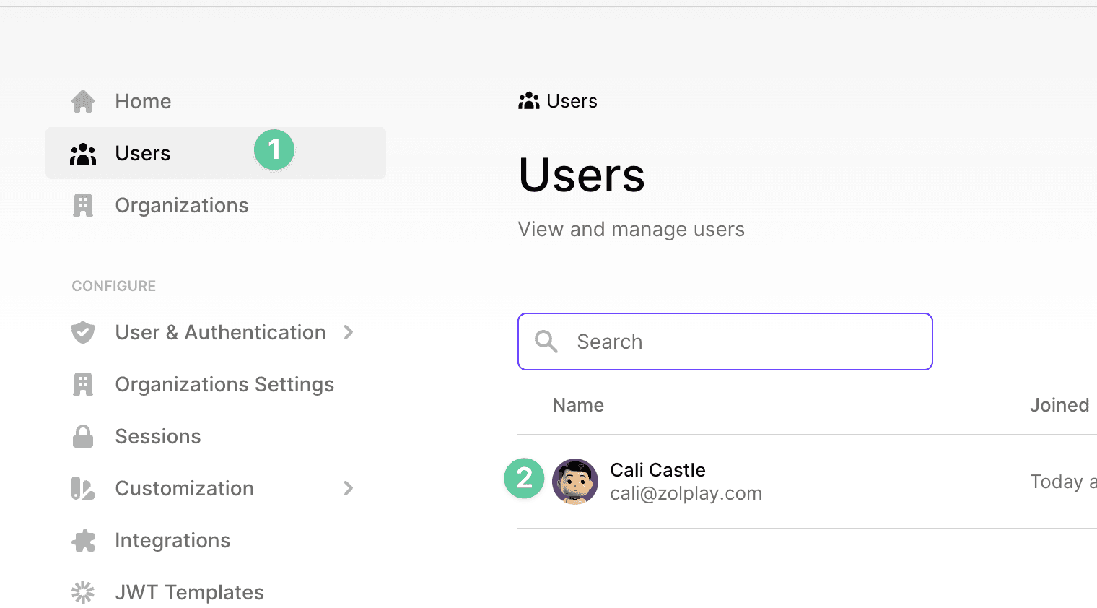Expand the User & Authentication chevron
The width and height of the screenshot is (1097, 608).
tap(349, 332)
